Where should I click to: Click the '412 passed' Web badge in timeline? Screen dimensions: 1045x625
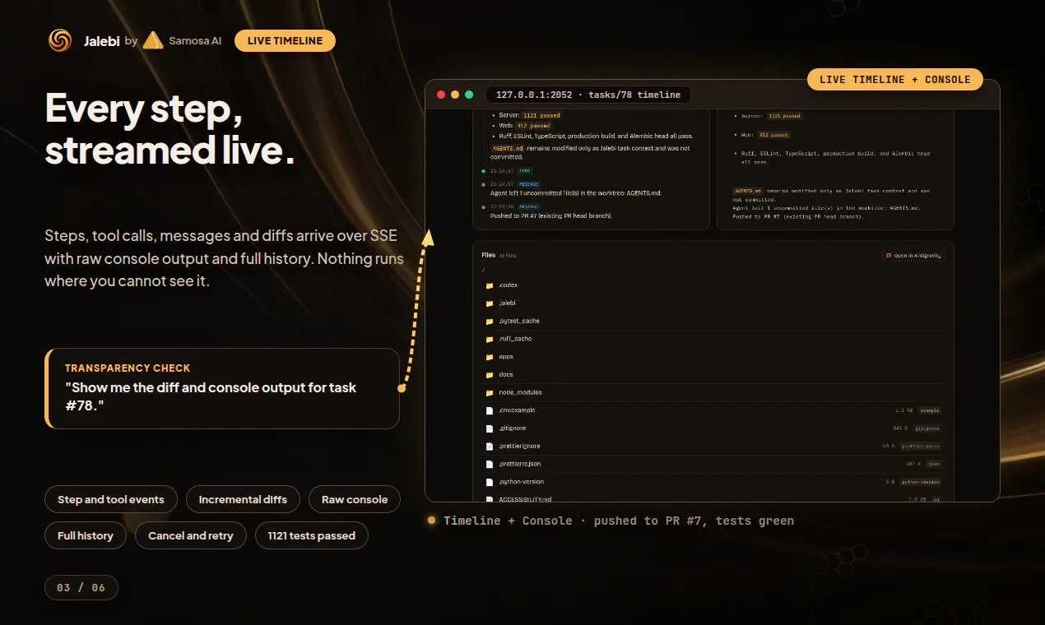coord(533,126)
